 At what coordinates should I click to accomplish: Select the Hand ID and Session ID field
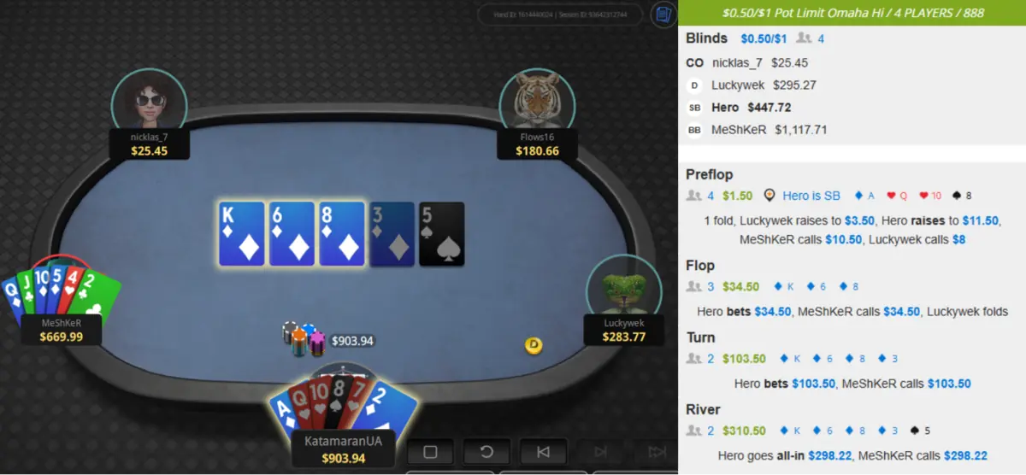click(561, 15)
